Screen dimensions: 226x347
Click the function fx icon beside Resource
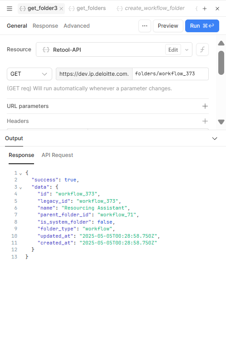(202, 49)
